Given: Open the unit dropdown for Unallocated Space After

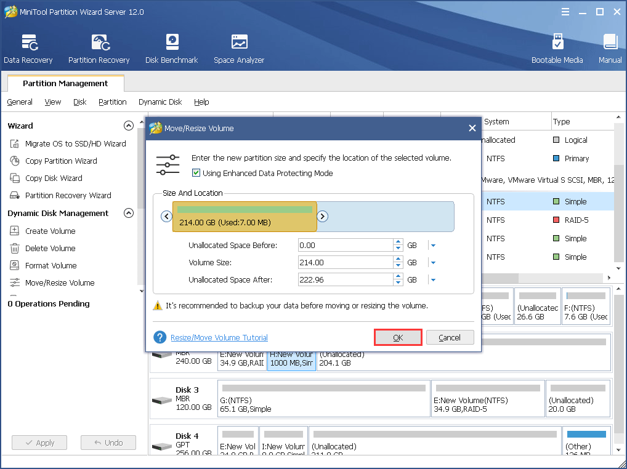Looking at the screenshot, I should (433, 279).
